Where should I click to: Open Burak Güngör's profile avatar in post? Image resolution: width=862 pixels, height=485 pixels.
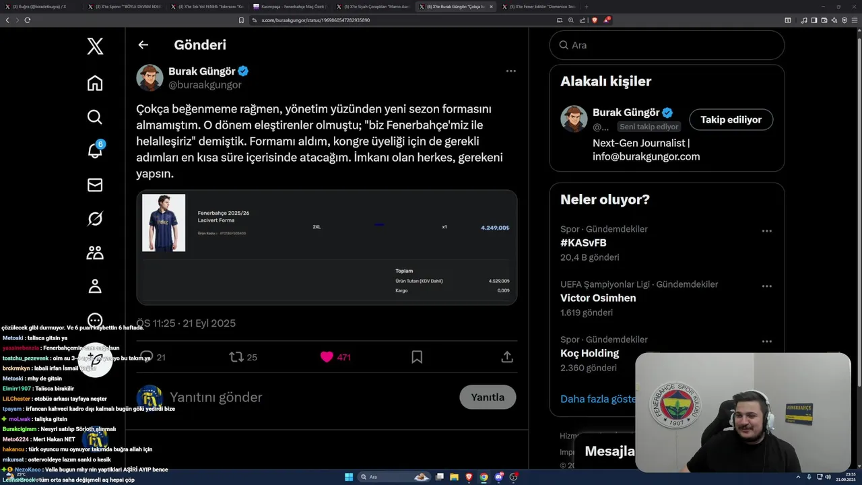150,77
